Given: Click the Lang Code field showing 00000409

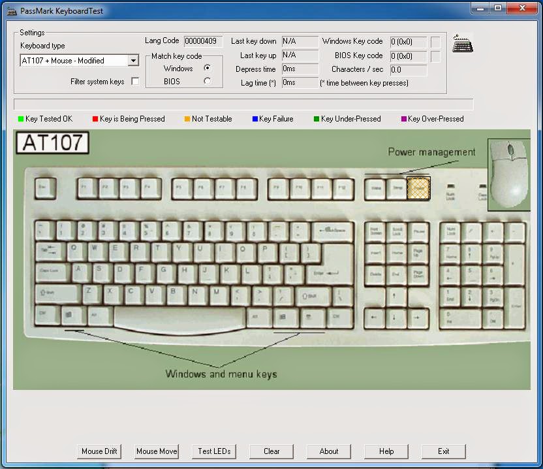Looking at the screenshot, I should [x=203, y=41].
